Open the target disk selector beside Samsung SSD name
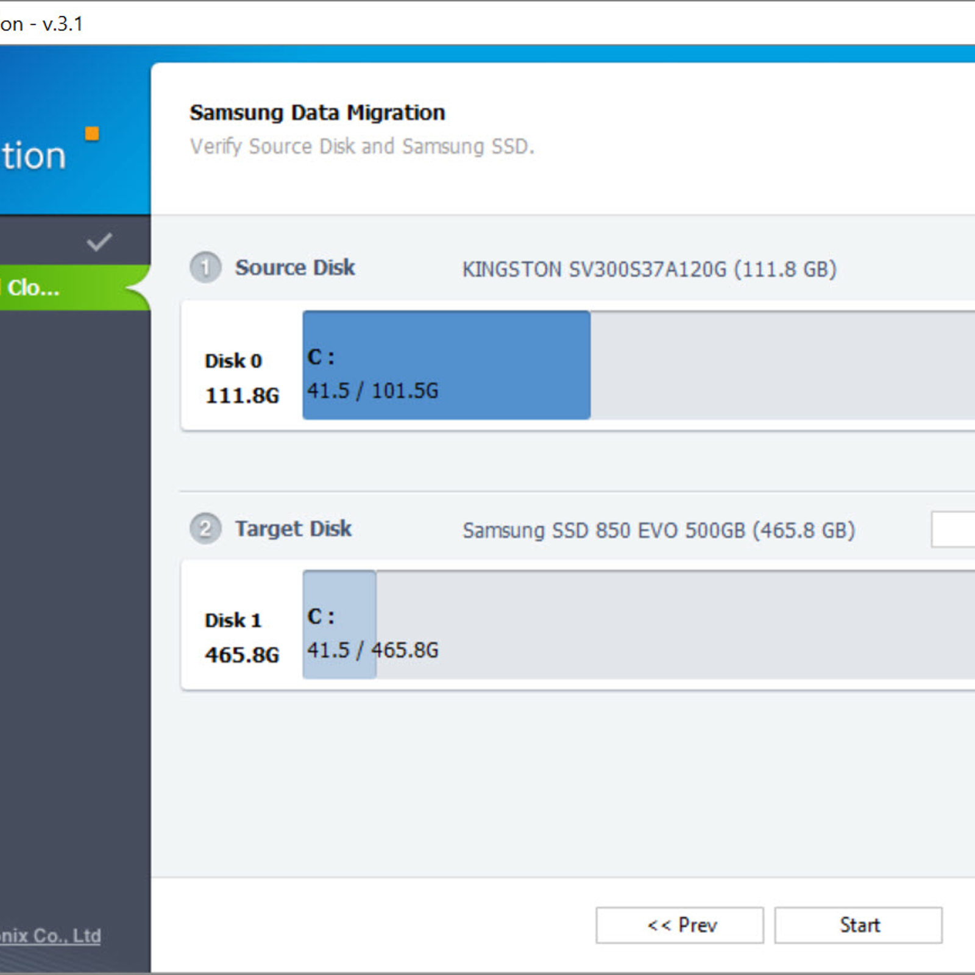Screen dimensions: 975x975 click(x=953, y=530)
